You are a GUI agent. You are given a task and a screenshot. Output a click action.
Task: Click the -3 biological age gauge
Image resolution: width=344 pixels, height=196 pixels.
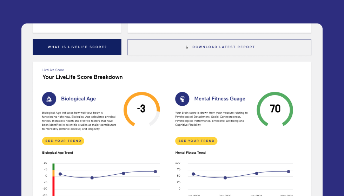[x=142, y=109]
